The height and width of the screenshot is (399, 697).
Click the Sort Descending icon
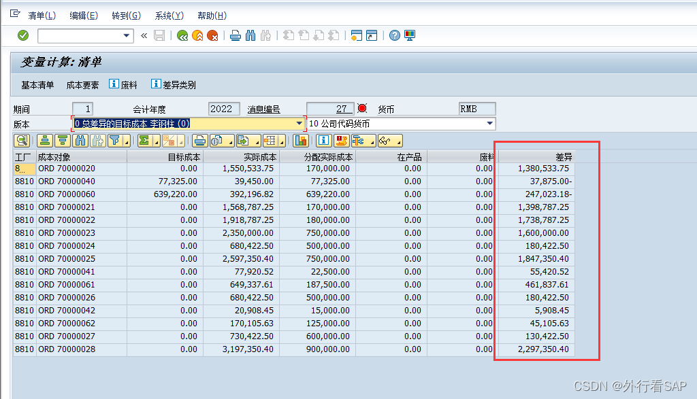pyautogui.click(x=63, y=141)
